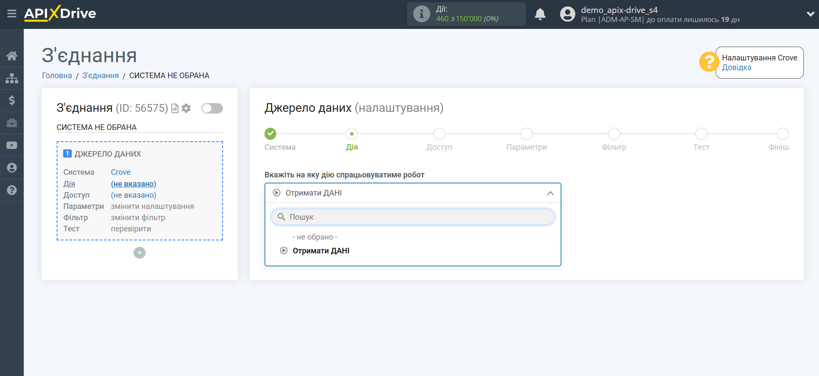Image resolution: width=819 pixels, height=376 pixels.
Task: Click the copy document icon next to the connection ID
Action: click(x=175, y=108)
